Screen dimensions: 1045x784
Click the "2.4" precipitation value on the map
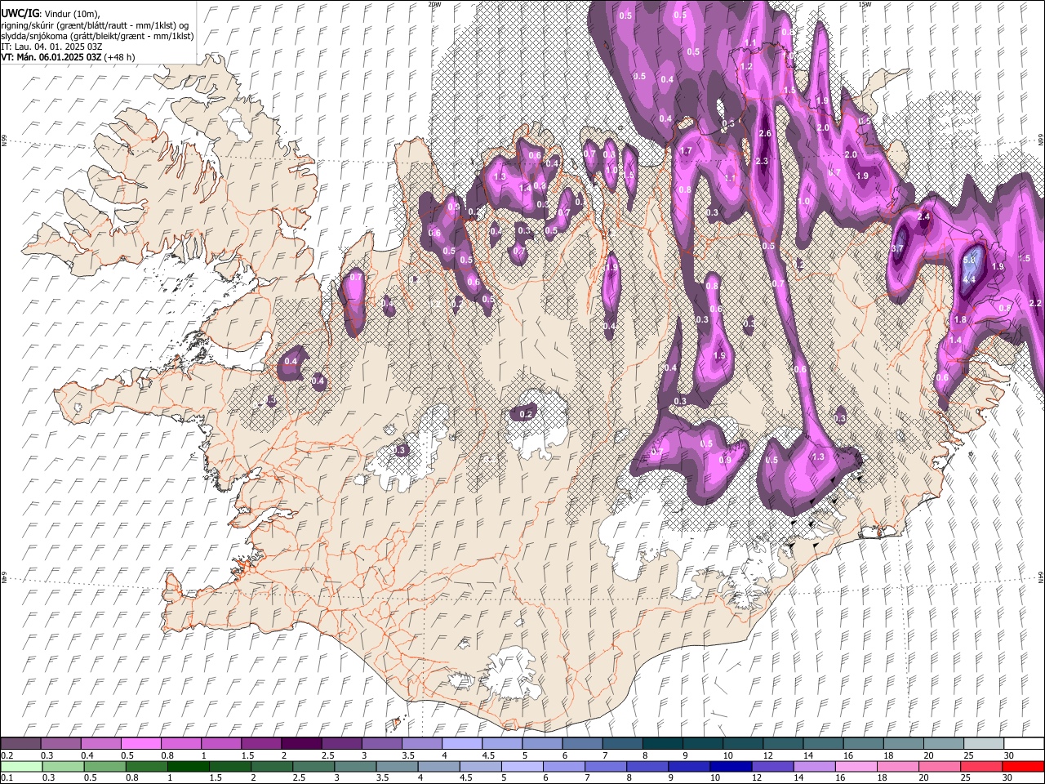pyautogui.click(x=924, y=217)
